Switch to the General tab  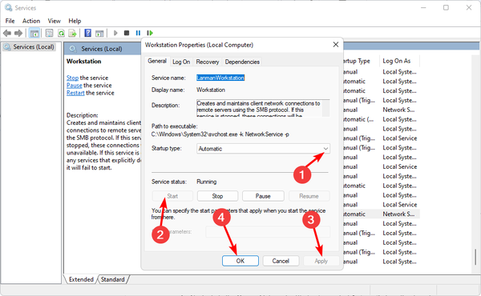(x=157, y=61)
